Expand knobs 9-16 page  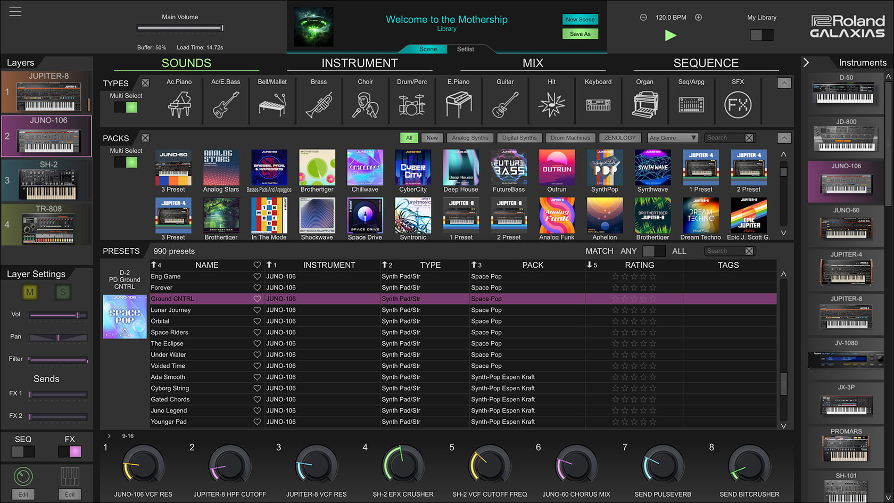(x=109, y=436)
